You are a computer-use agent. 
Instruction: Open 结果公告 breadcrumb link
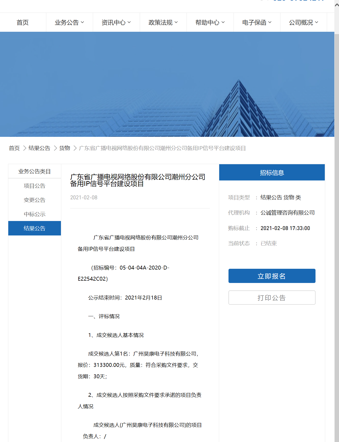(x=39, y=148)
